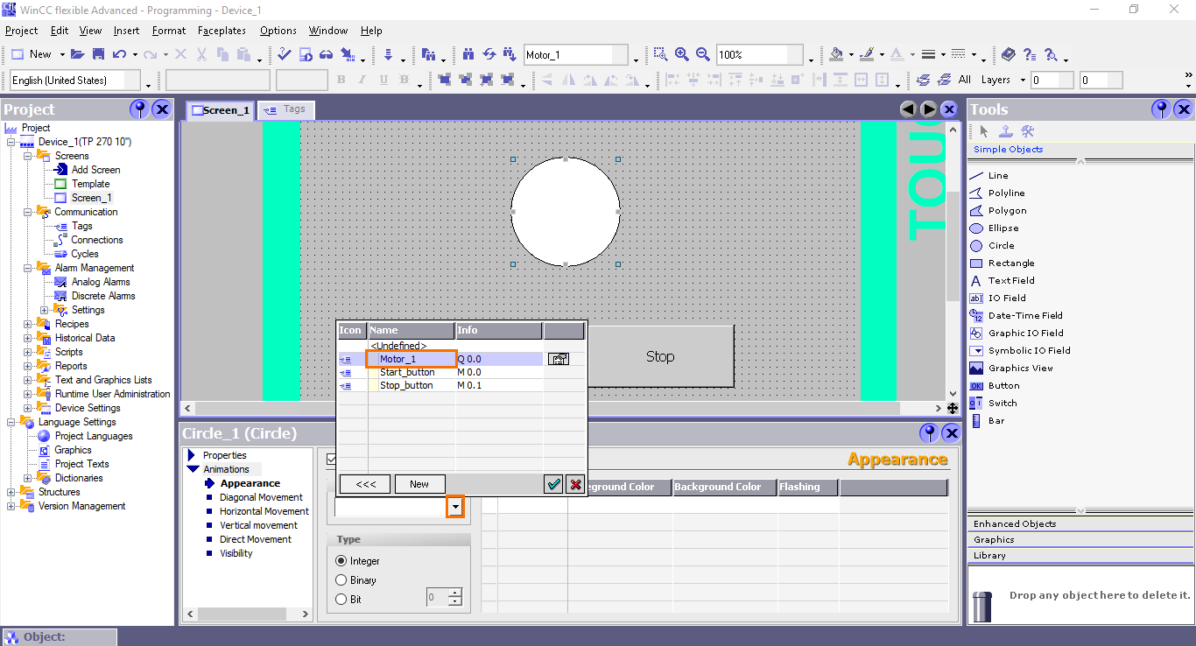Select the Bar object in Tools
The width and height of the screenshot is (1196, 646).
[x=996, y=420]
